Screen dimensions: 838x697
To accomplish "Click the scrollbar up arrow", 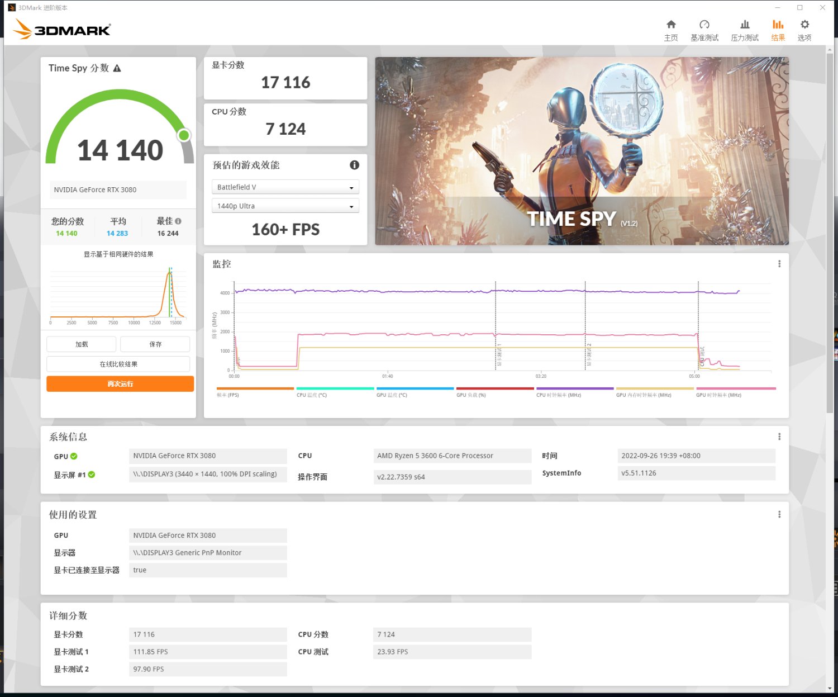I will [830, 50].
